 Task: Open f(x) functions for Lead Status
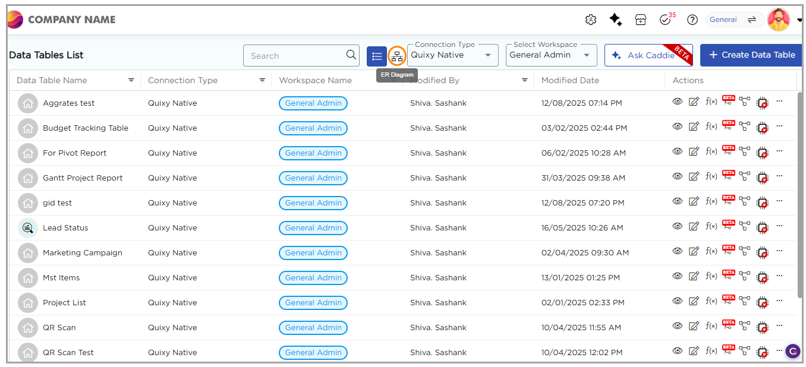[x=711, y=226]
